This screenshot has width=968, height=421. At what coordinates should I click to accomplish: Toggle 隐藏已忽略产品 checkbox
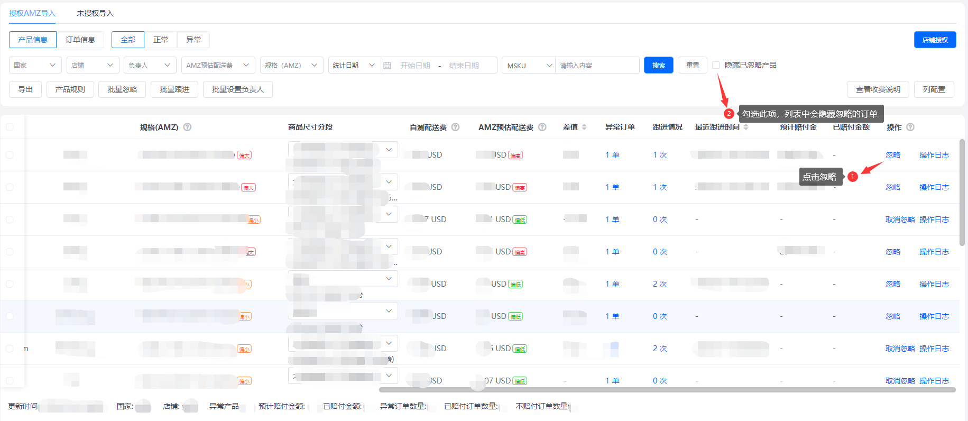tap(716, 65)
